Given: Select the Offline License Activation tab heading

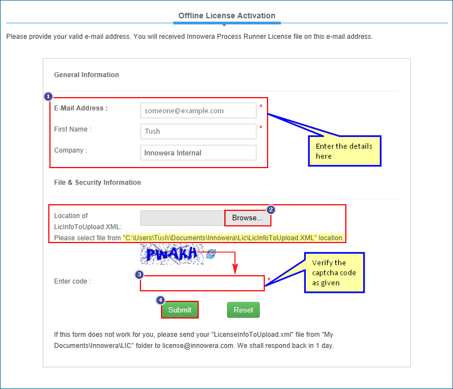Looking at the screenshot, I should (227, 16).
